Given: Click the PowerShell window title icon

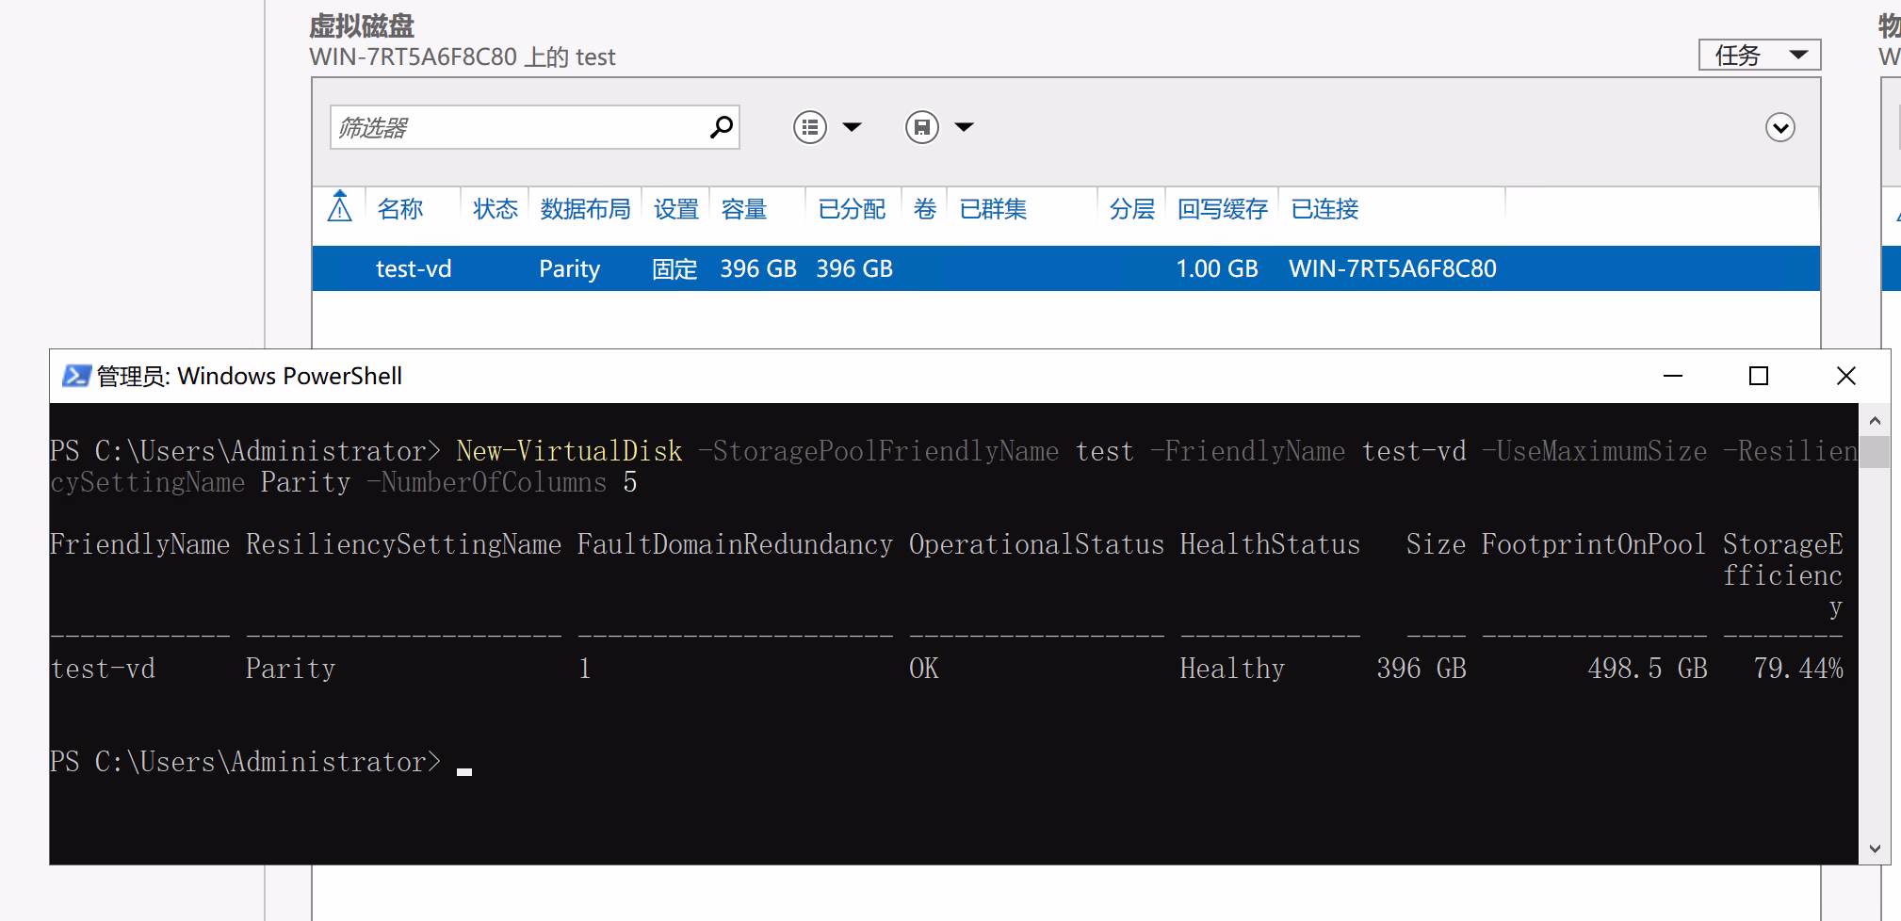Looking at the screenshot, I should point(75,377).
